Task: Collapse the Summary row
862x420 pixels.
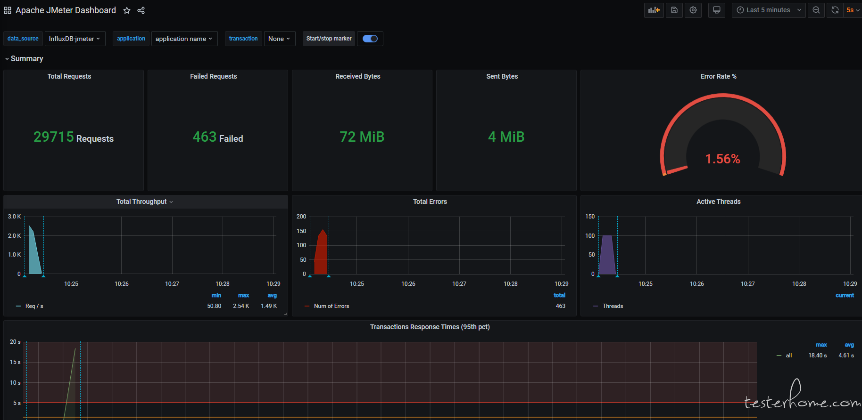Action: point(24,58)
